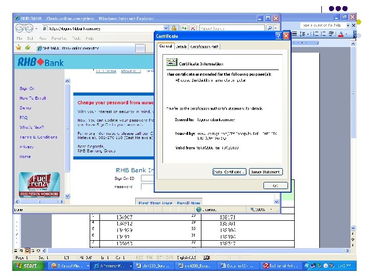Select Word Print Layout view button
This screenshot has width=369, height=276.
(27, 250)
